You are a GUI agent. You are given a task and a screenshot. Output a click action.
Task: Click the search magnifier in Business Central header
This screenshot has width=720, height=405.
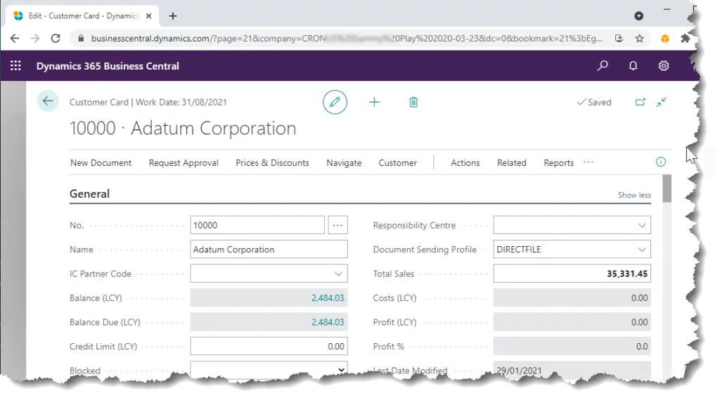(x=603, y=65)
